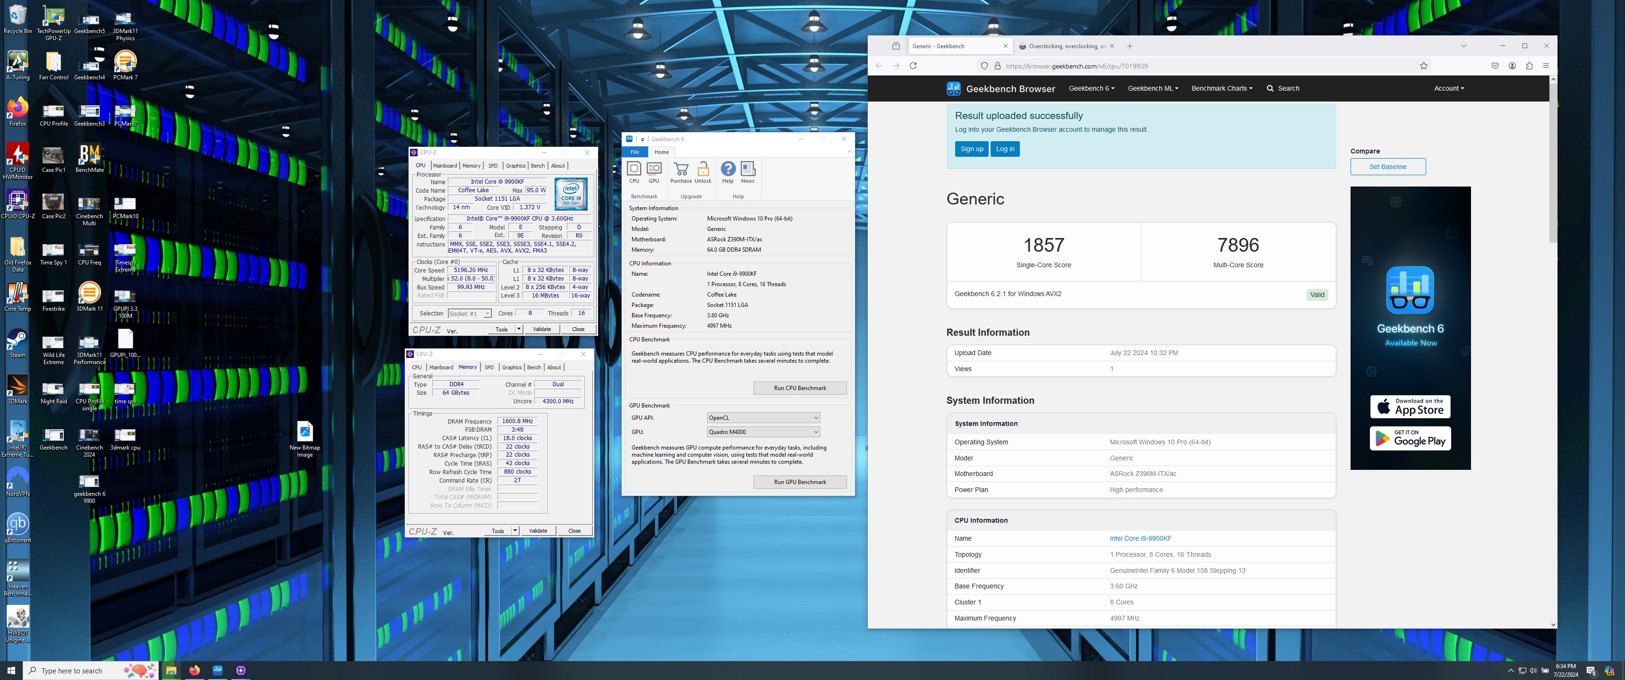Close the Generic - Geekbench browser tab
The height and width of the screenshot is (680, 1625).
pyautogui.click(x=1006, y=46)
